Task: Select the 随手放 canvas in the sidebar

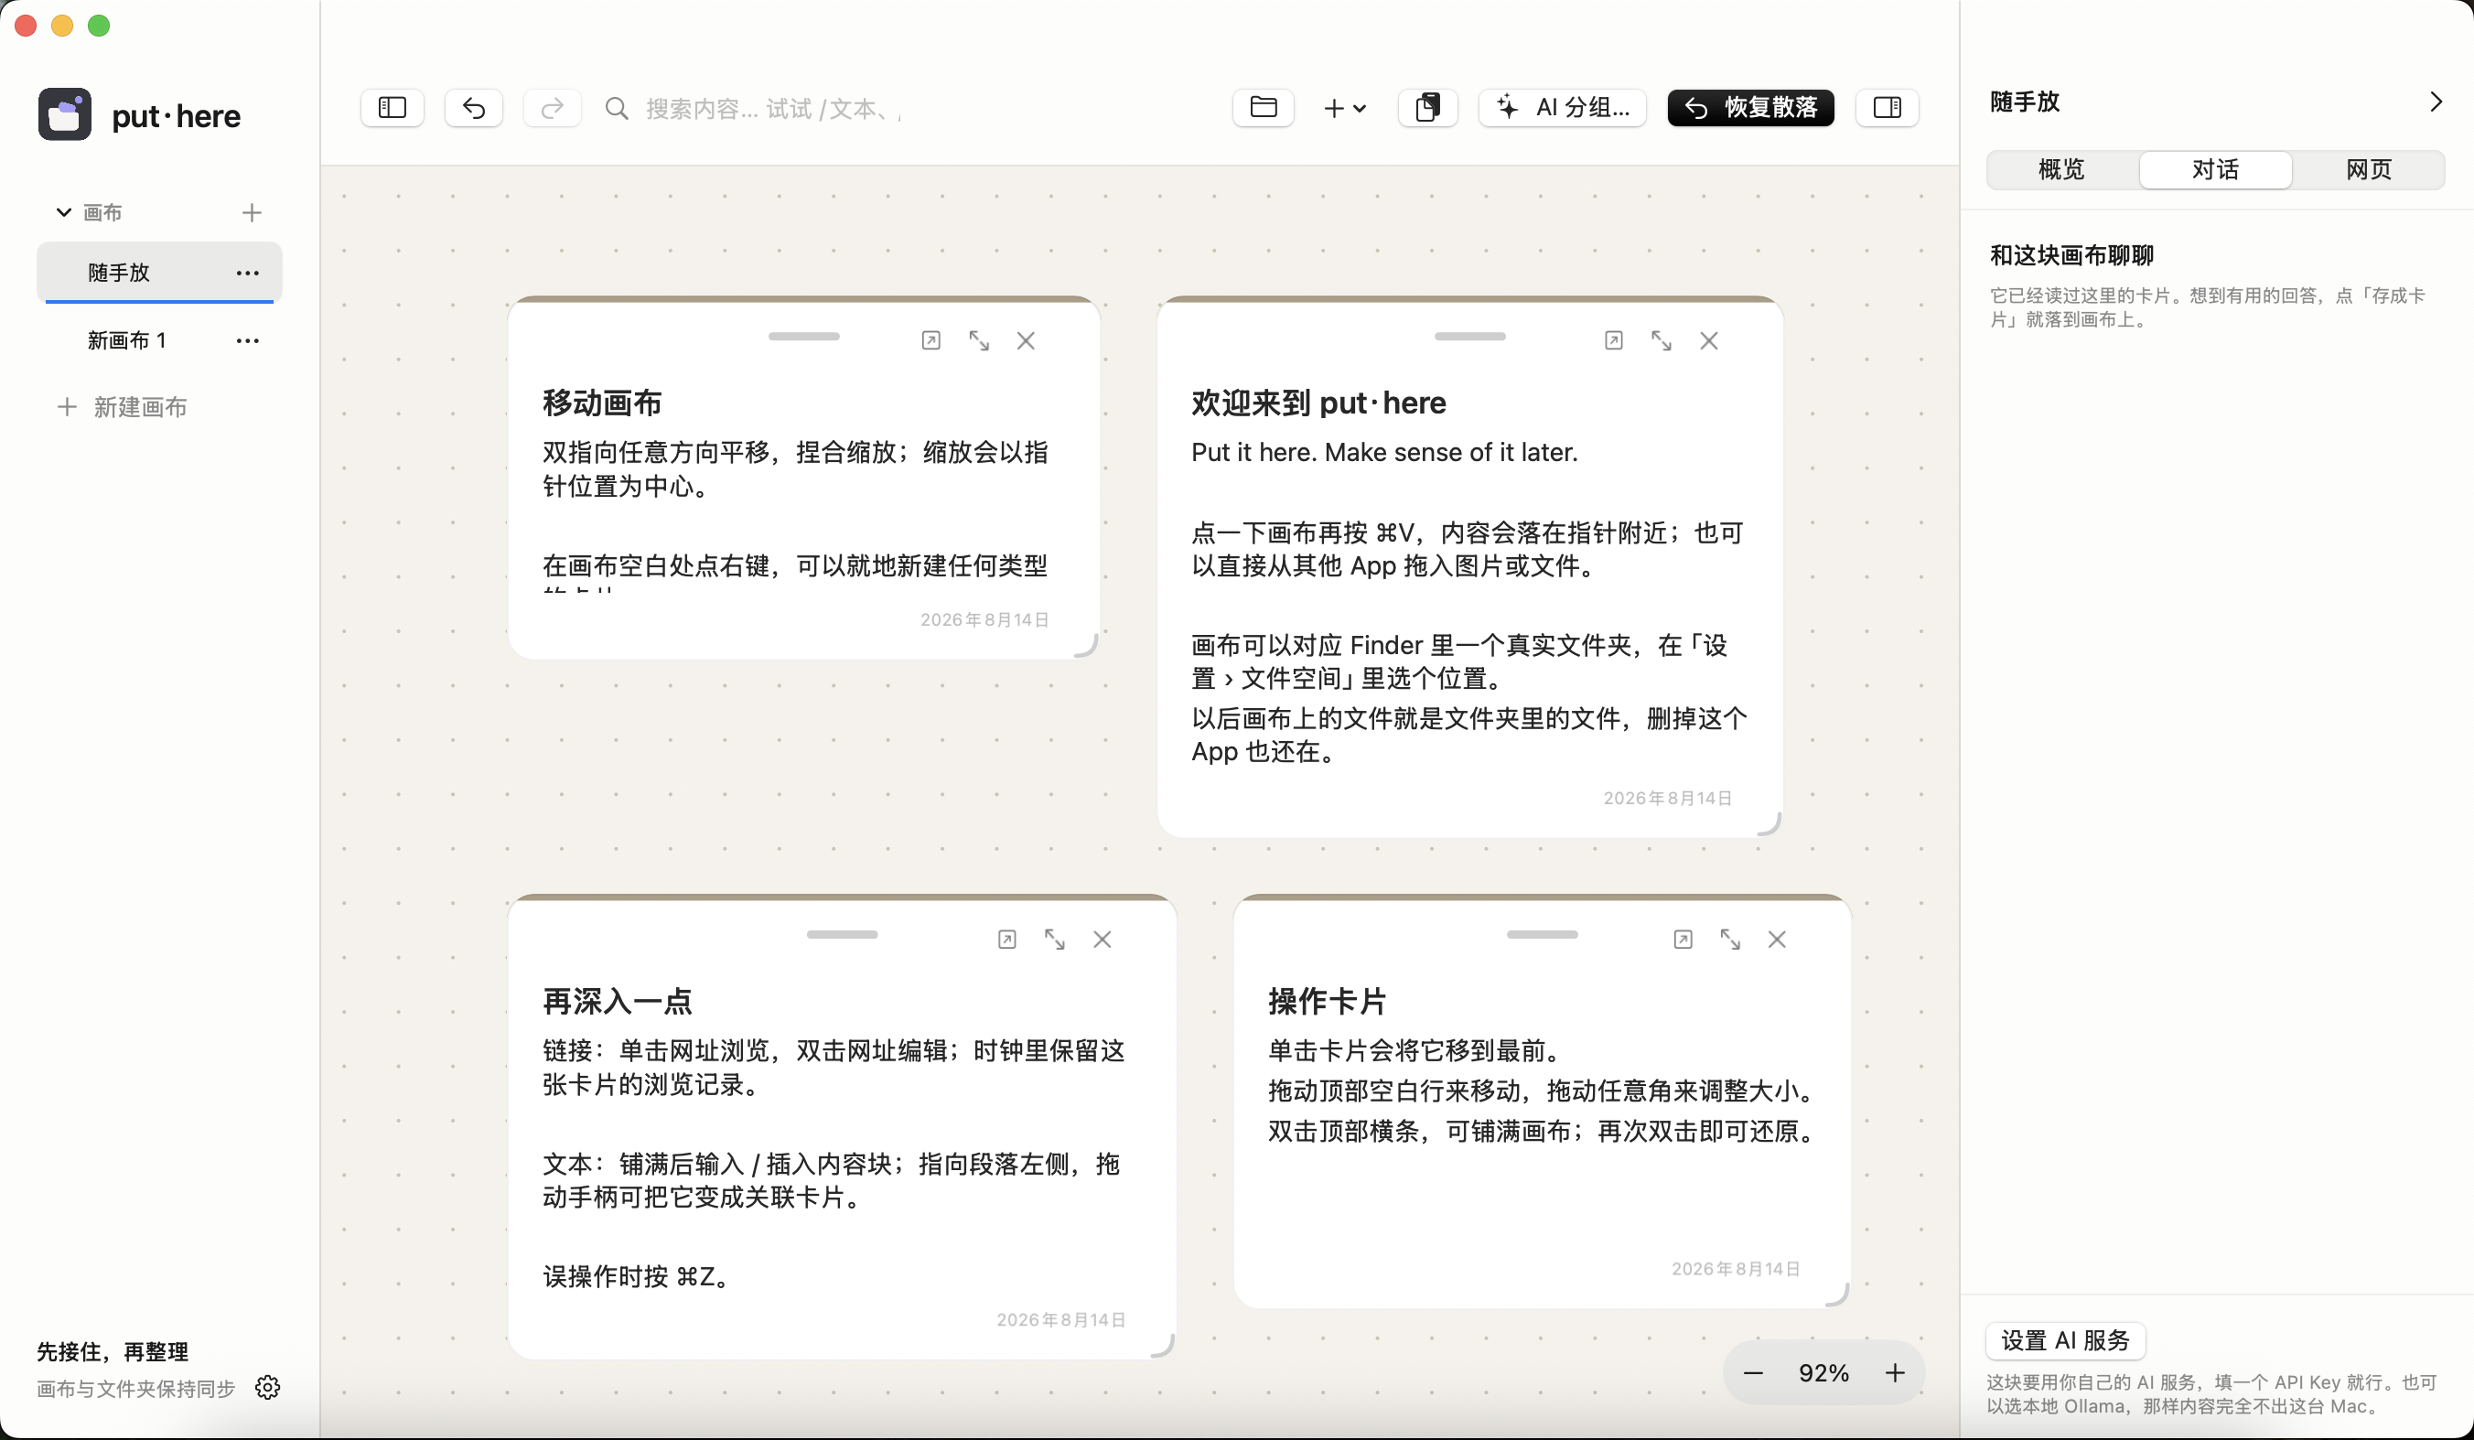Action: pos(159,272)
